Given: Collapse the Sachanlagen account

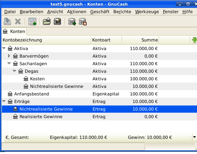Looking at the screenshot, I should pyautogui.click(x=9, y=63).
